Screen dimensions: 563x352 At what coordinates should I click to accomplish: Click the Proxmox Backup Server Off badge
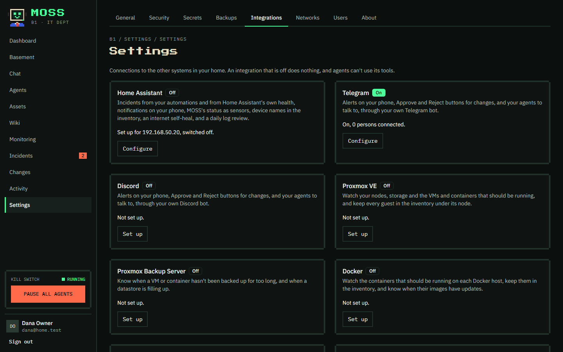pyautogui.click(x=195, y=271)
